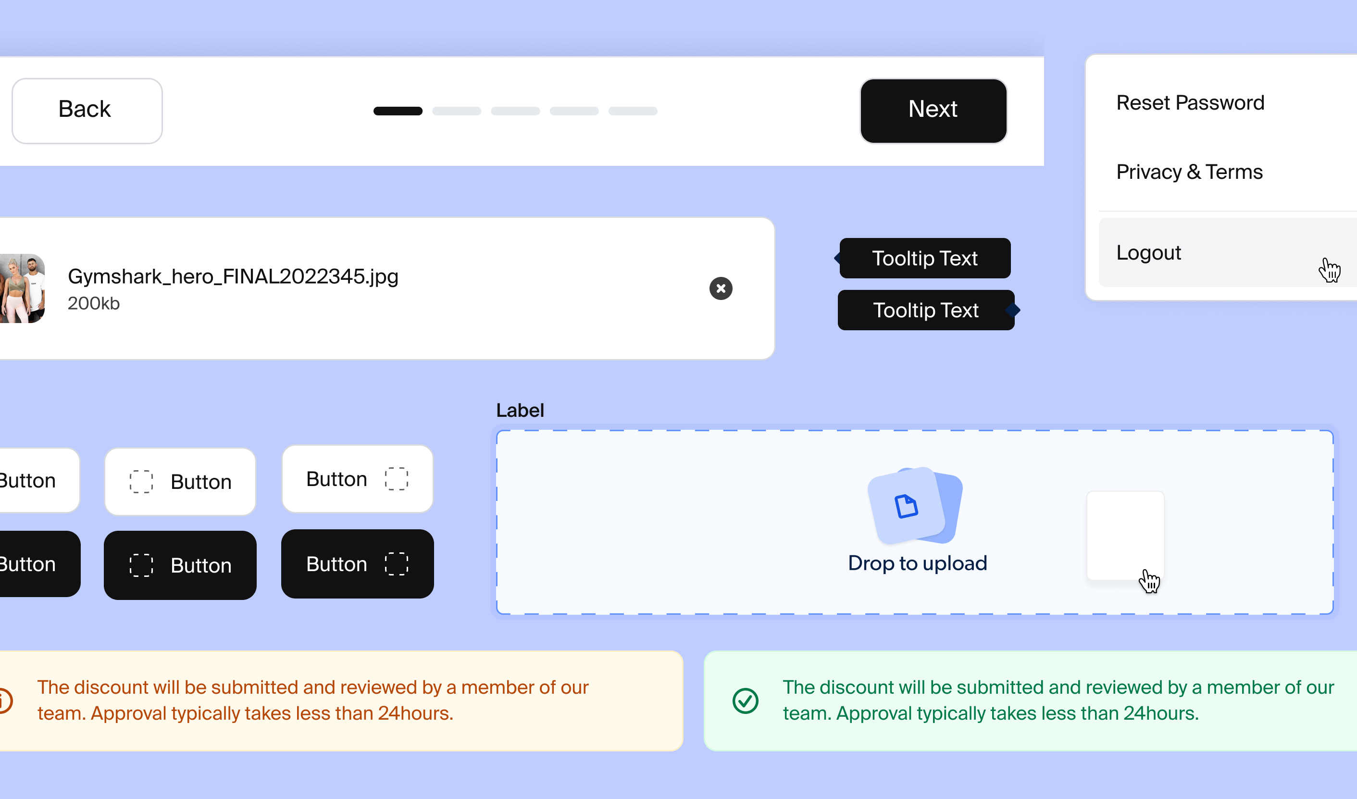Select the Logout menu option
1357x799 pixels.
(1149, 252)
